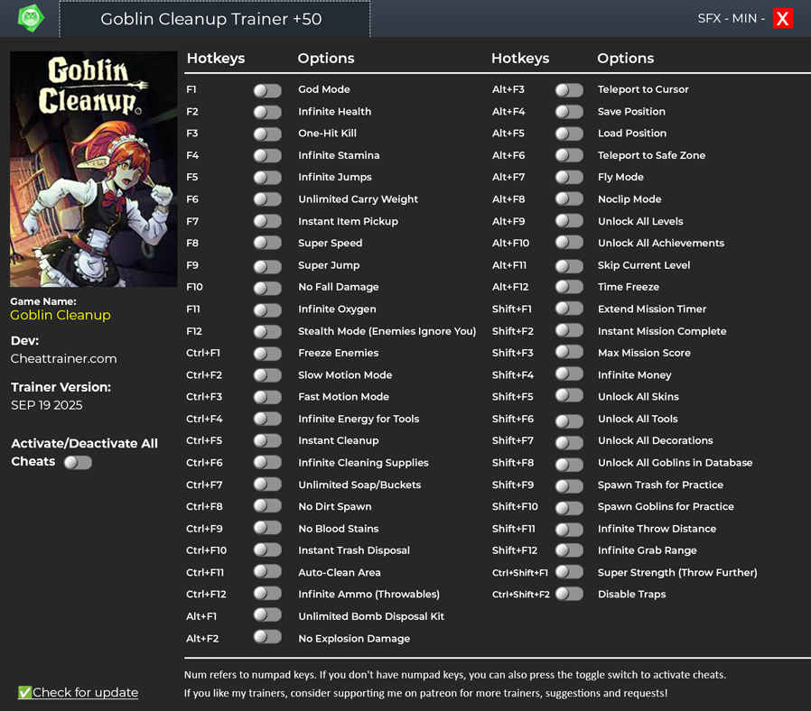Click the green trainer logo icon
811x711 pixels.
pos(31,18)
